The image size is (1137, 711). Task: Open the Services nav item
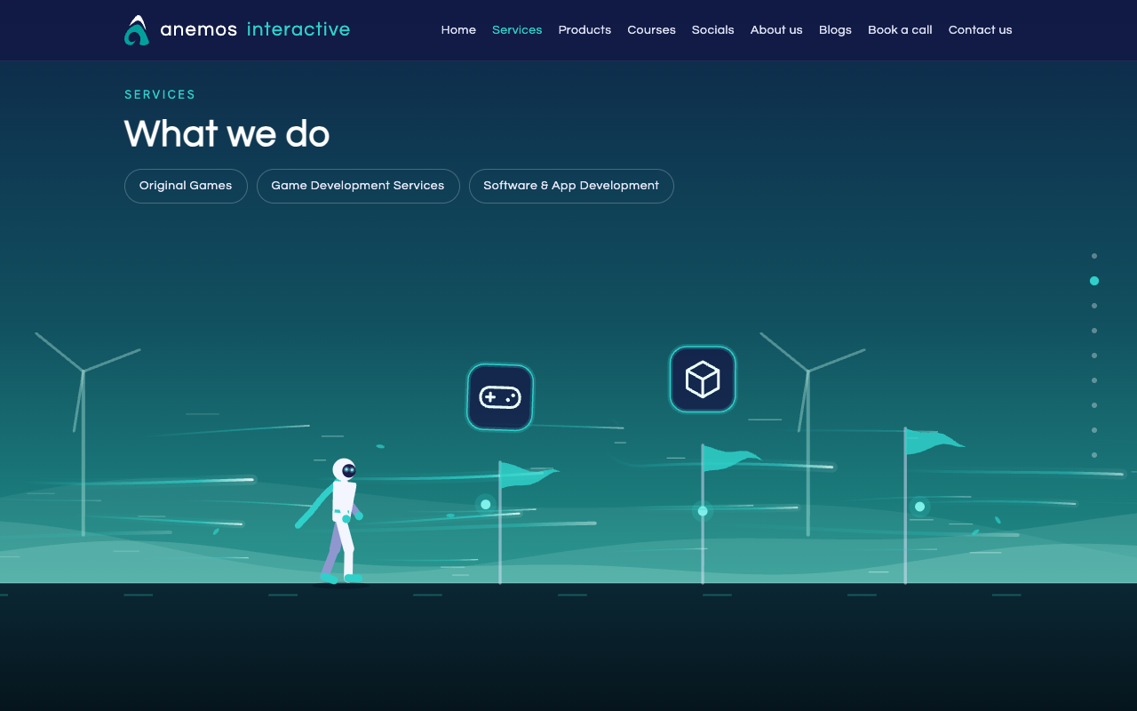(x=517, y=29)
